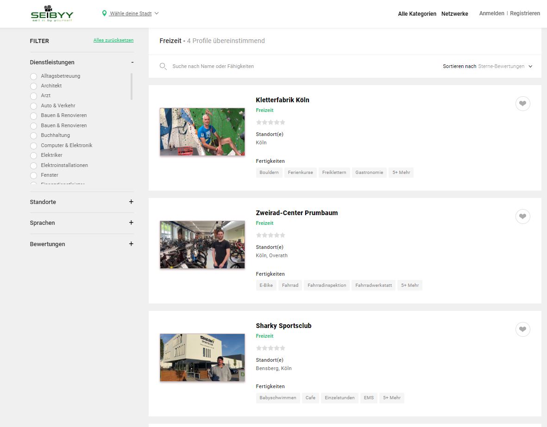The width and height of the screenshot is (547, 427).
Task: Select the Buchhaltung filter option
Action: pyautogui.click(x=33, y=136)
